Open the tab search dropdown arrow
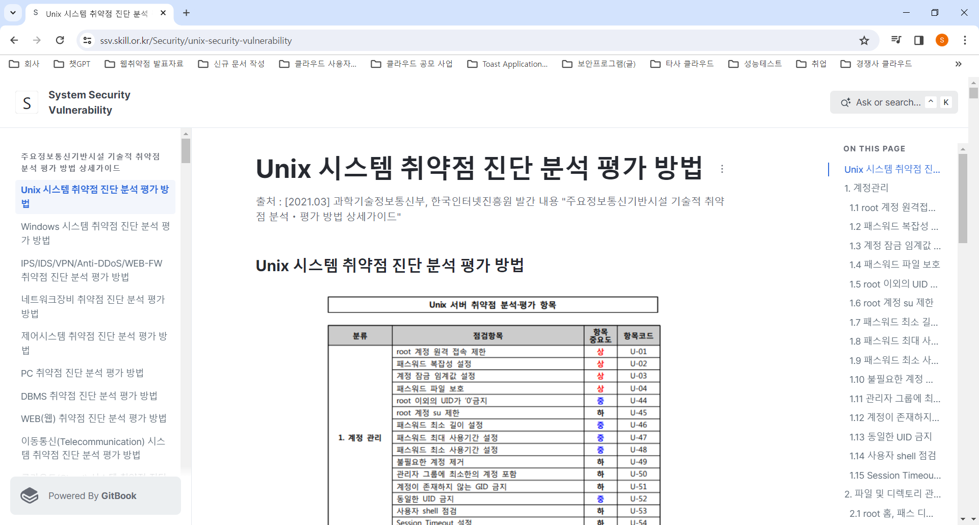This screenshot has height=525, width=979. [x=13, y=13]
